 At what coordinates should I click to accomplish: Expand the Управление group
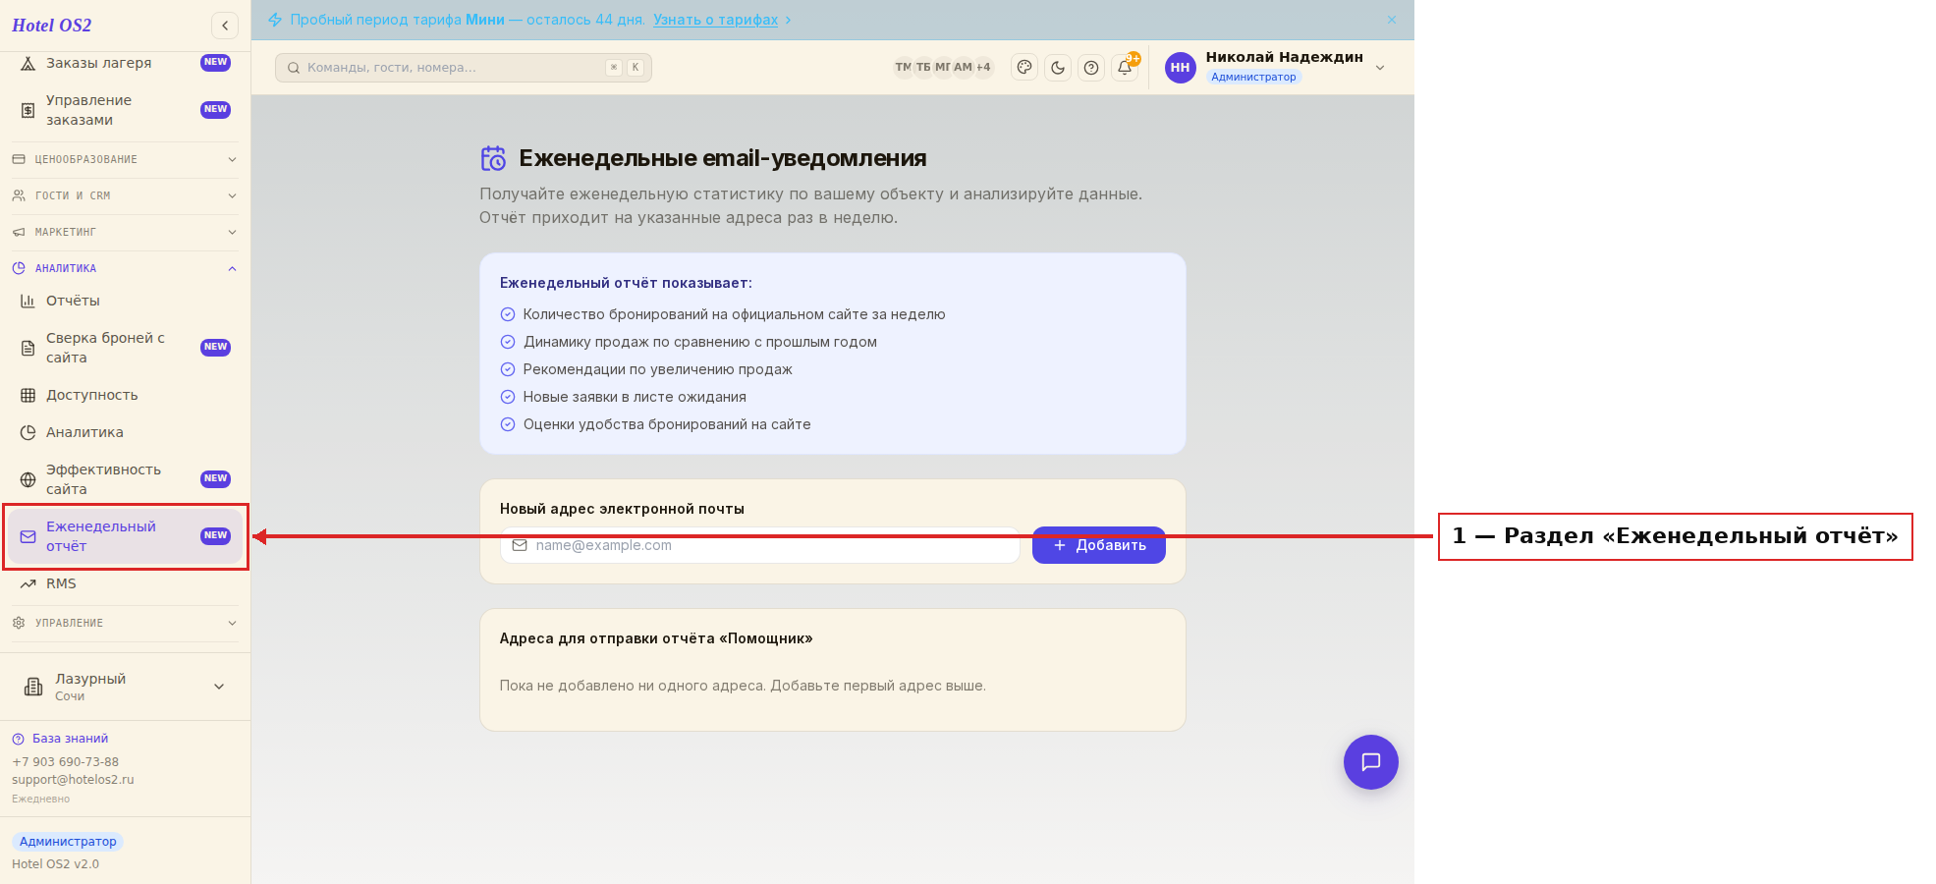coord(125,623)
